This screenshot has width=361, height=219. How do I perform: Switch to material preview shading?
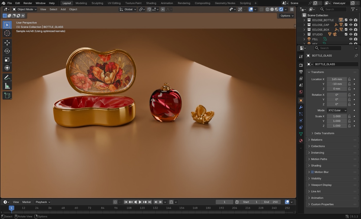(277, 9)
